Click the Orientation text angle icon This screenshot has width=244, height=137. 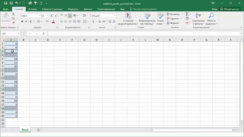75,16
